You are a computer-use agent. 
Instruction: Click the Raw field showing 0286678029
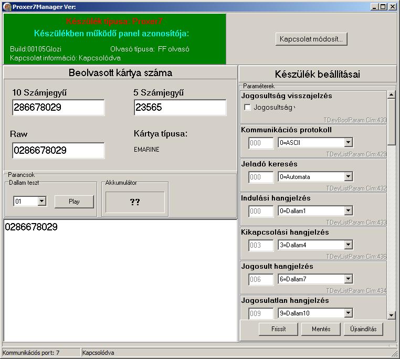pos(58,150)
